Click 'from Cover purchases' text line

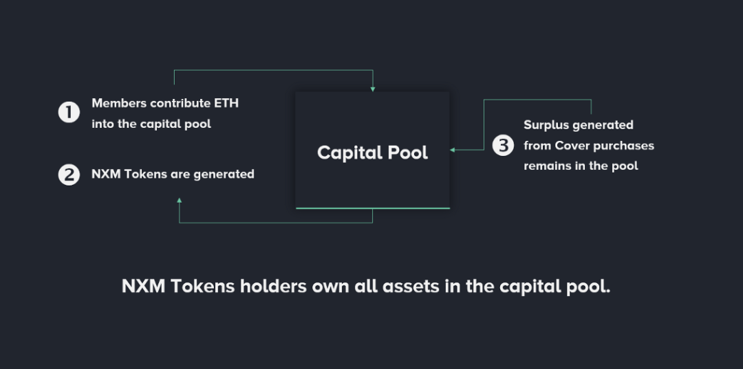(x=588, y=146)
